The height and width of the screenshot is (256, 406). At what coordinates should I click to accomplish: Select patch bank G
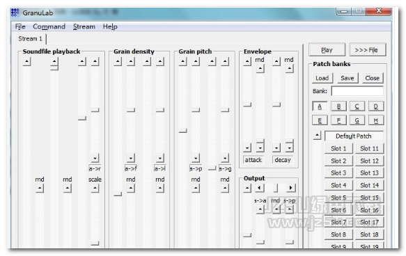click(357, 120)
